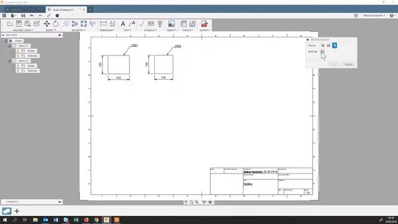Select the Sheet1 thumbnail at bottom
The image size is (398, 224).
pyautogui.click(x=7, y=211)
